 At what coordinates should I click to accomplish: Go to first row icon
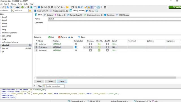42,7
